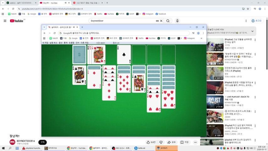Click the Solitaire stock deck card back
The width and height of the screenshot is (268, 151).
point(79,55)
